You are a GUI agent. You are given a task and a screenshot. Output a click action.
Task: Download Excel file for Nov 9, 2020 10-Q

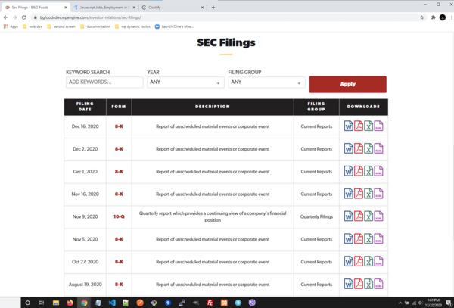(x=368, y=216)
